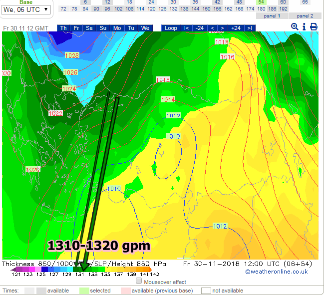Step to previous frame with < button

tap(212, 28)
